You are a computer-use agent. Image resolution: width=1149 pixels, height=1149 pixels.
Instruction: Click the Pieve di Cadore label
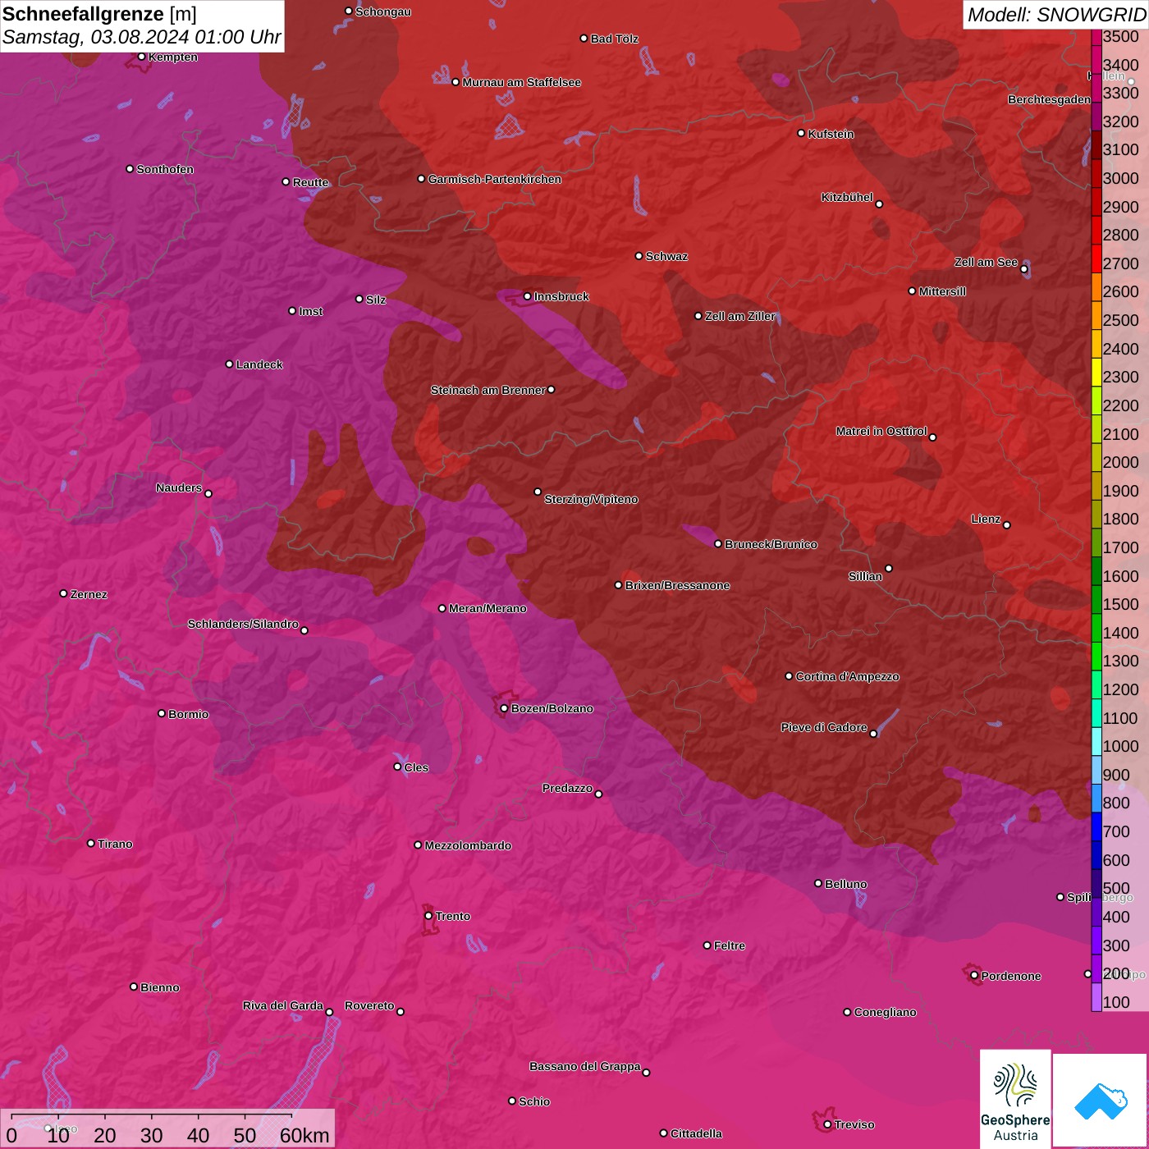tap(824, 727)
